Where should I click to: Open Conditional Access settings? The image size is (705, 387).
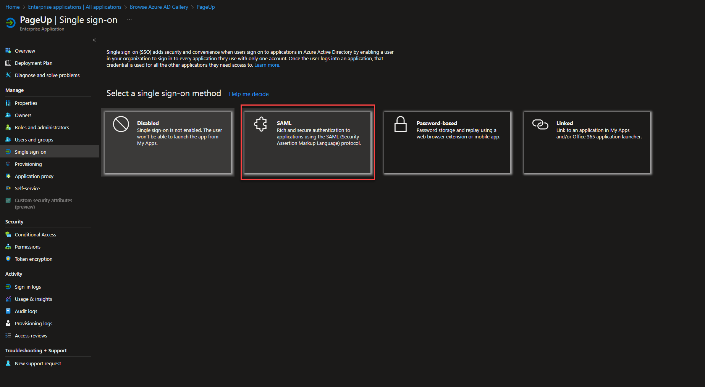[x=35, y=234]
